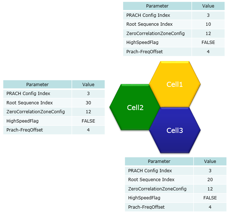The height and width of the screenshot is (214, 229).
Task: Click ZeroCorrelationZoneConfig value 12 in Cell1's table
Action: 208,34
